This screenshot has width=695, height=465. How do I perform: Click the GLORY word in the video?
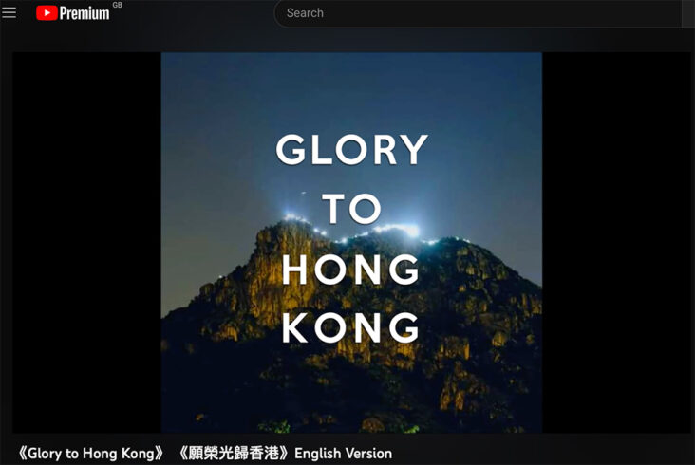[x=351, y=150]
